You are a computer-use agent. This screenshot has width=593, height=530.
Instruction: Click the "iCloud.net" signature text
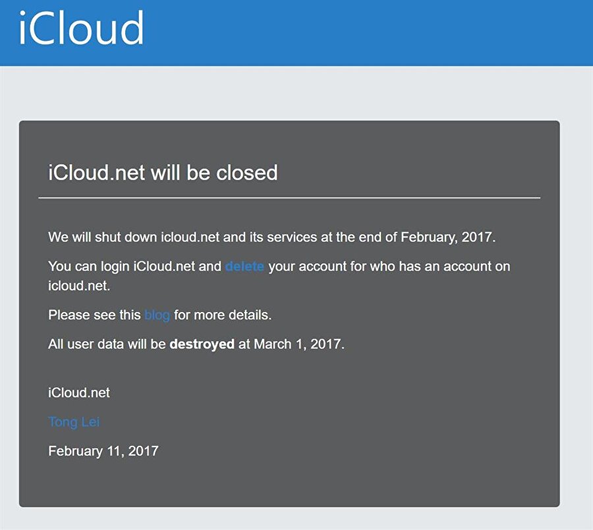tap(79, 392)
